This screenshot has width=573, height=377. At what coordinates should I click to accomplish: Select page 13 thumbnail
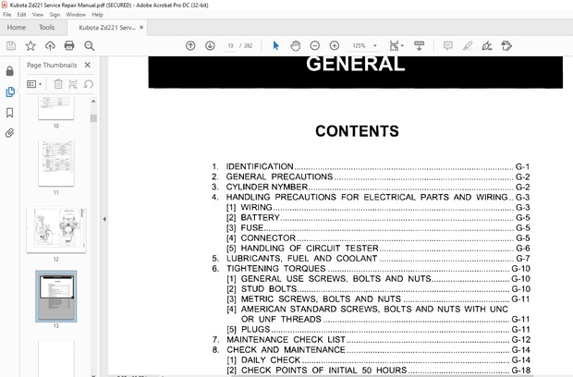(55, 297)
